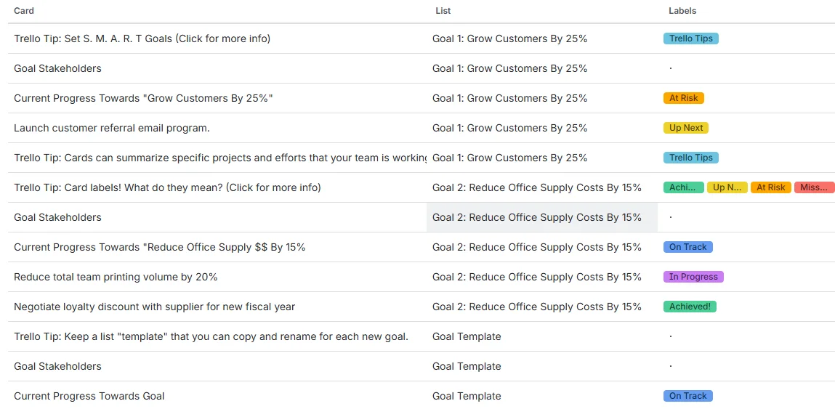
Task: Open 'Negotiate loyalty discount with supplier' card
Action: pyautogui.click(x=154, y=307)
